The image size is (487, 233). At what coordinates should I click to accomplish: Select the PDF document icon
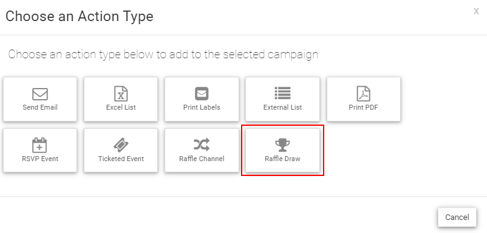[x=363, y=94]
